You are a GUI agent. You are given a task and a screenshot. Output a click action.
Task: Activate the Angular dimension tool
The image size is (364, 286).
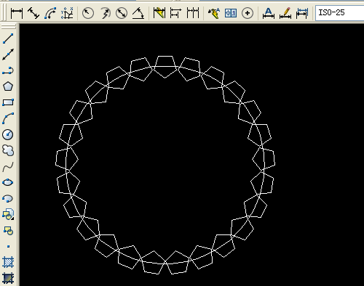click(138, 13)
